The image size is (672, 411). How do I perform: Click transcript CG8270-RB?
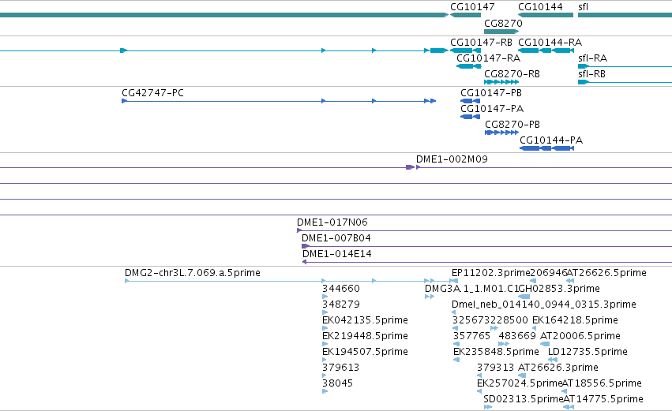click(x=512, y=74)
